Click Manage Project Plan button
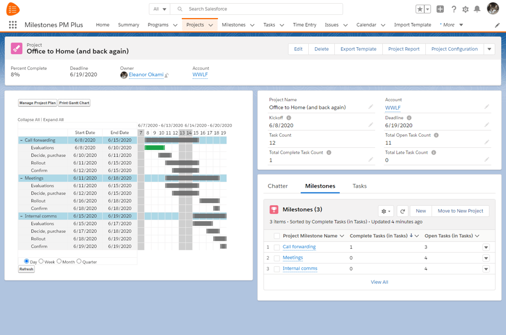 click(37, 103)
